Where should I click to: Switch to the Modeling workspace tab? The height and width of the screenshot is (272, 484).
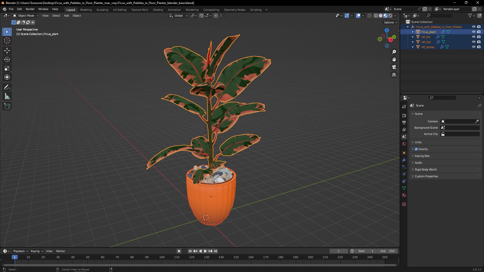coord(86,10)
